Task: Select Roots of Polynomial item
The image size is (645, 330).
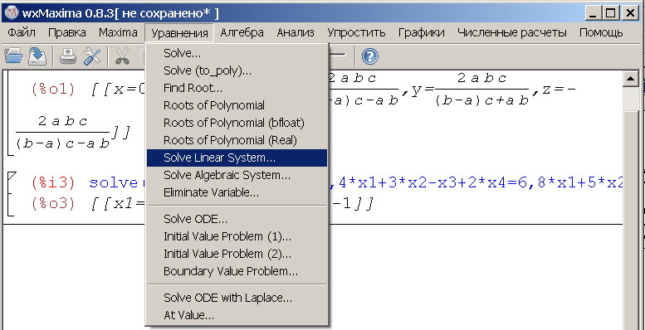Action: coord(237,105)
